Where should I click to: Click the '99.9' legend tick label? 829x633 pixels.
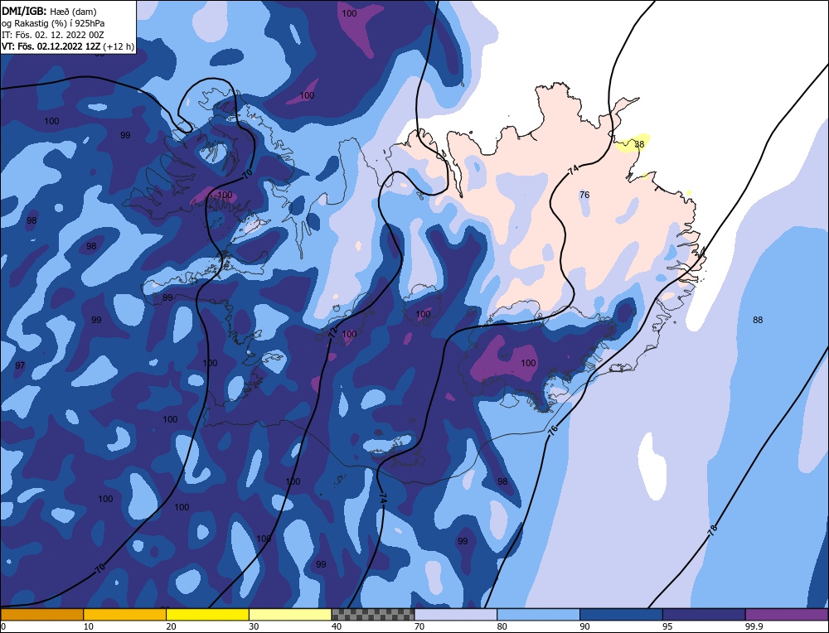(x=754, y=626)
